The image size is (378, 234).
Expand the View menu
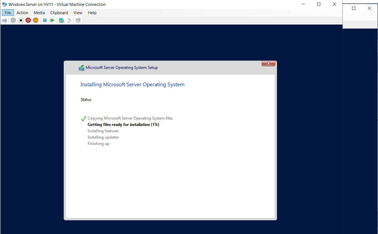pos(78,13)
